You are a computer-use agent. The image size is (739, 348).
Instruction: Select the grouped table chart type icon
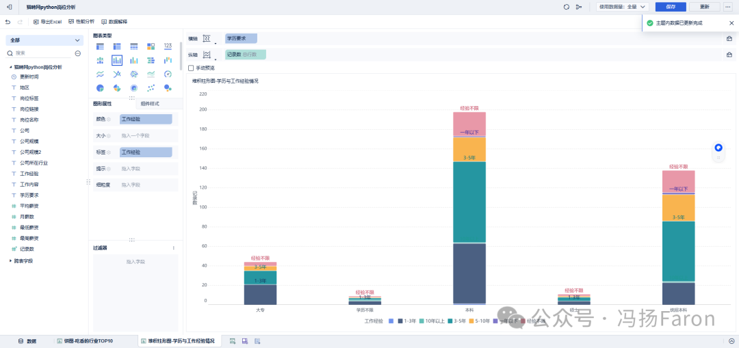pos(100,46)
